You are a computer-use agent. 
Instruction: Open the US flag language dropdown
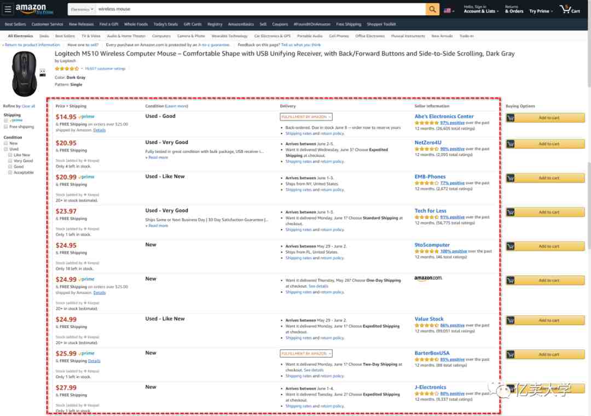click(x=449, y=10)
